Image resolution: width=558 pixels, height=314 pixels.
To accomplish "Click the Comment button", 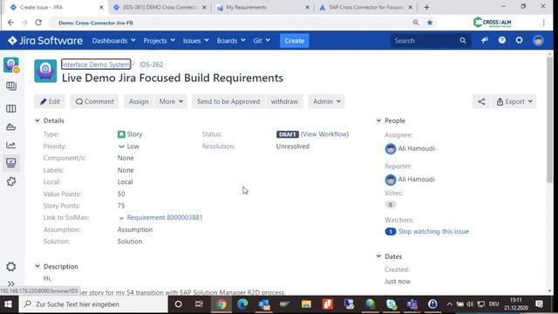I will click(x=94, y=101).
